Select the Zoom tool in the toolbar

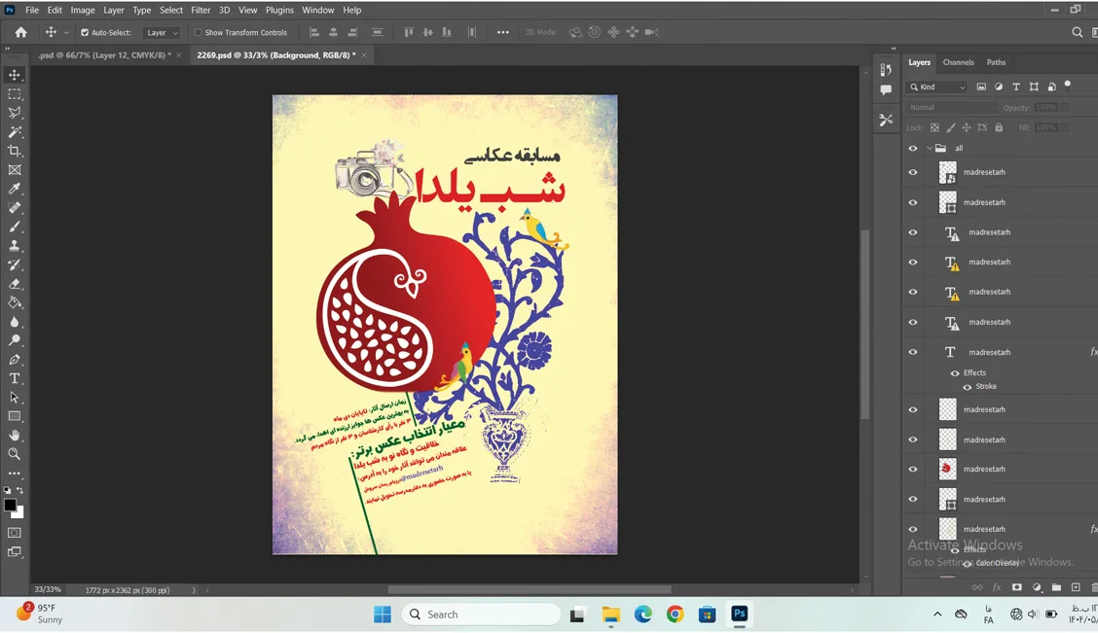click(14, 454)
